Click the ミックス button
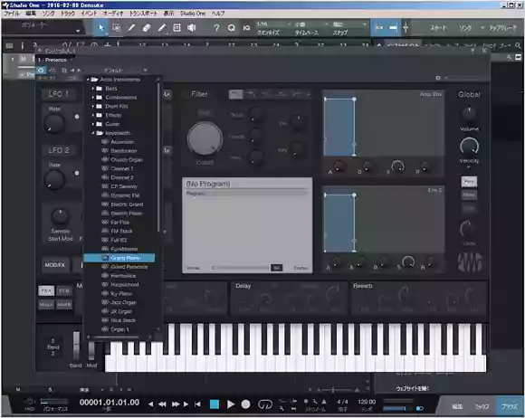Screen dimensions: 525x418 pyautogui.click(x=482, y=406)
